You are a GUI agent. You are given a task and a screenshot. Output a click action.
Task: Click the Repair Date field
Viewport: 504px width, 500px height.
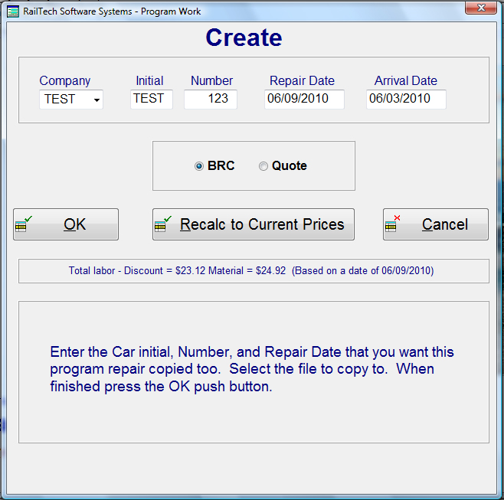click(x=304, y=99)
